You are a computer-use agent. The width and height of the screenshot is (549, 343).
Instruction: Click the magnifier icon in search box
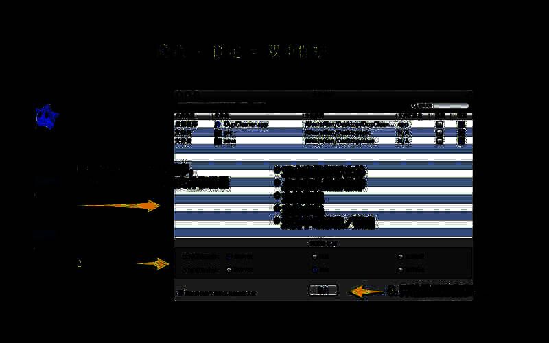(414, 106)
